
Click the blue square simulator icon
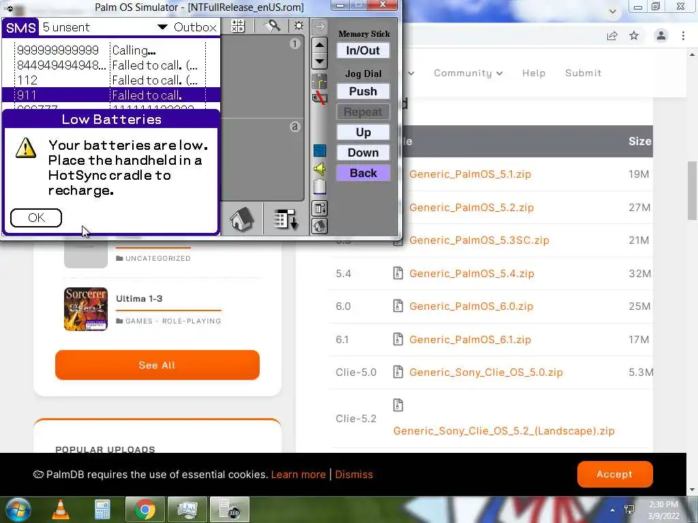319,150
